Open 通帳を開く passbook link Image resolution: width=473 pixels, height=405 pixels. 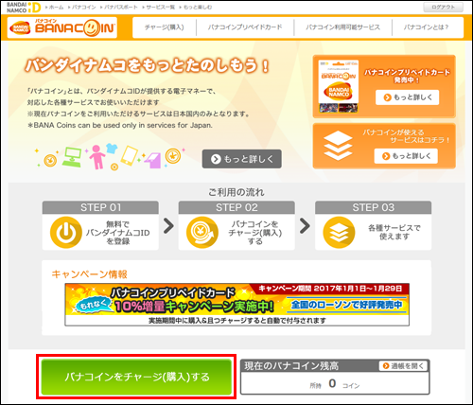pos(404,366)
